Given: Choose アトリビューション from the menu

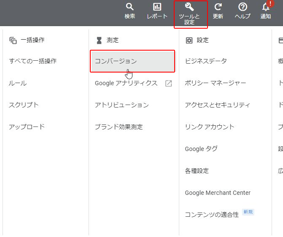Looking at the screenshot, I should pyautogui.click(x=121, y=105).
